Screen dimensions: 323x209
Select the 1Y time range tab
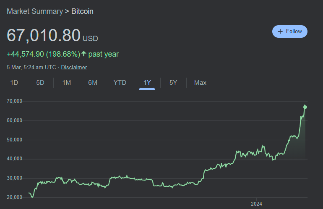click(x=147, y=83)
